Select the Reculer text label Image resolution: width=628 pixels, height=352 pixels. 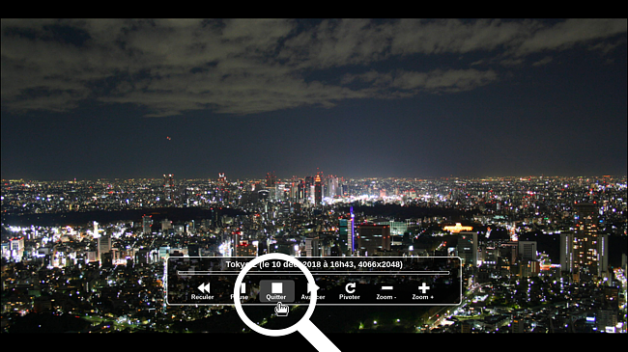202,297
